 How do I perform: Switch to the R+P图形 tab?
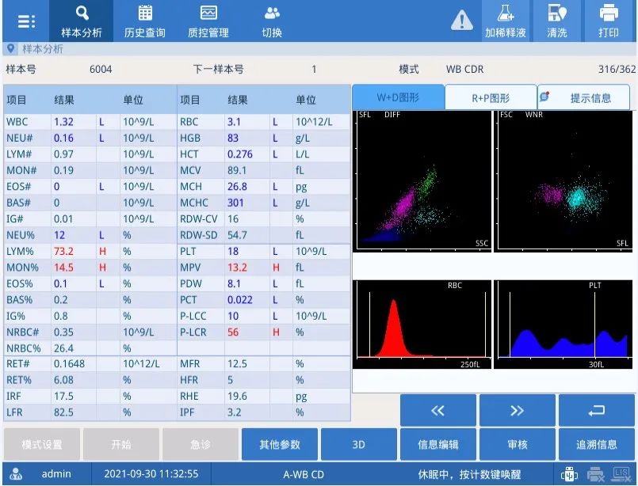(491, 98)
